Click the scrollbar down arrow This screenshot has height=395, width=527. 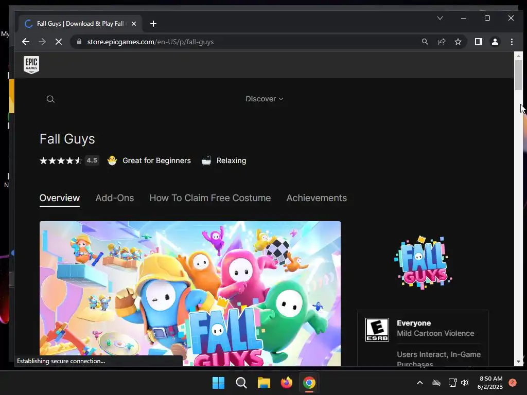click(518, 362)
